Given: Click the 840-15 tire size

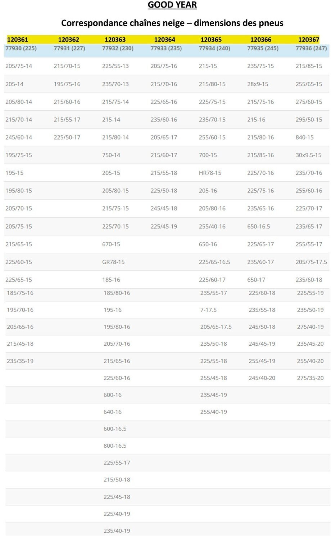Looking at the screenshot, I should pos(304,137).
